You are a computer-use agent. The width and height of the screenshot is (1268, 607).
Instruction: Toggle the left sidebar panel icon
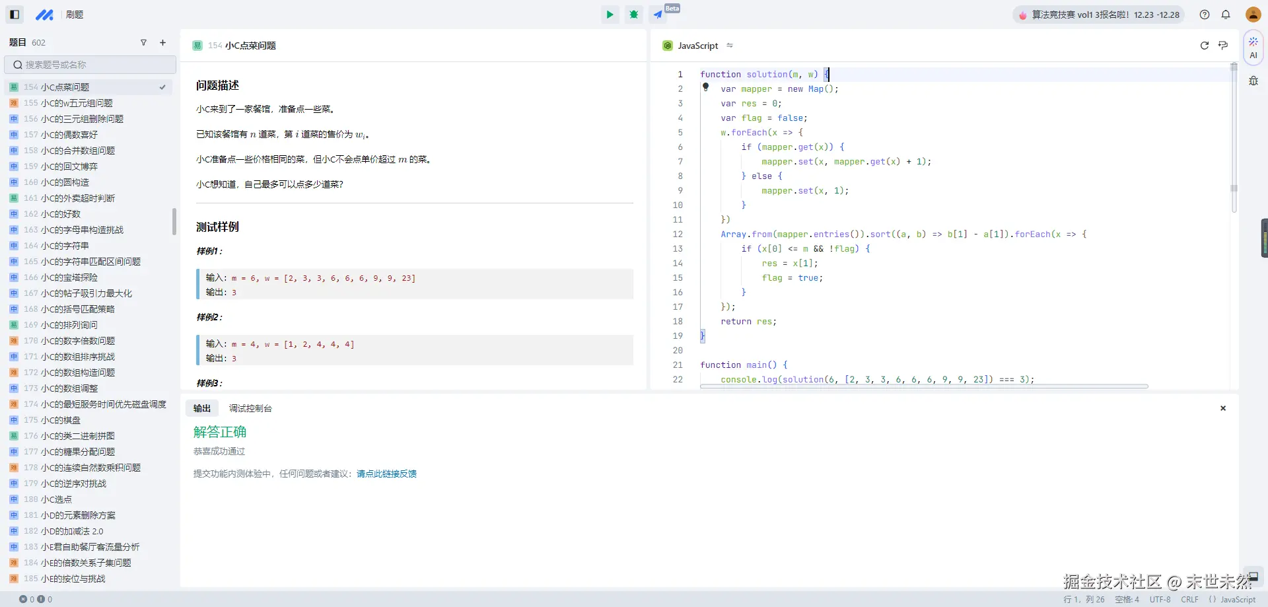15,15
